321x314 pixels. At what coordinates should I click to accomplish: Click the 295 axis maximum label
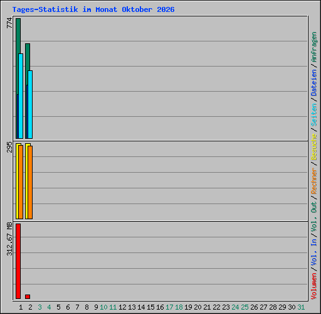[9, 147]
